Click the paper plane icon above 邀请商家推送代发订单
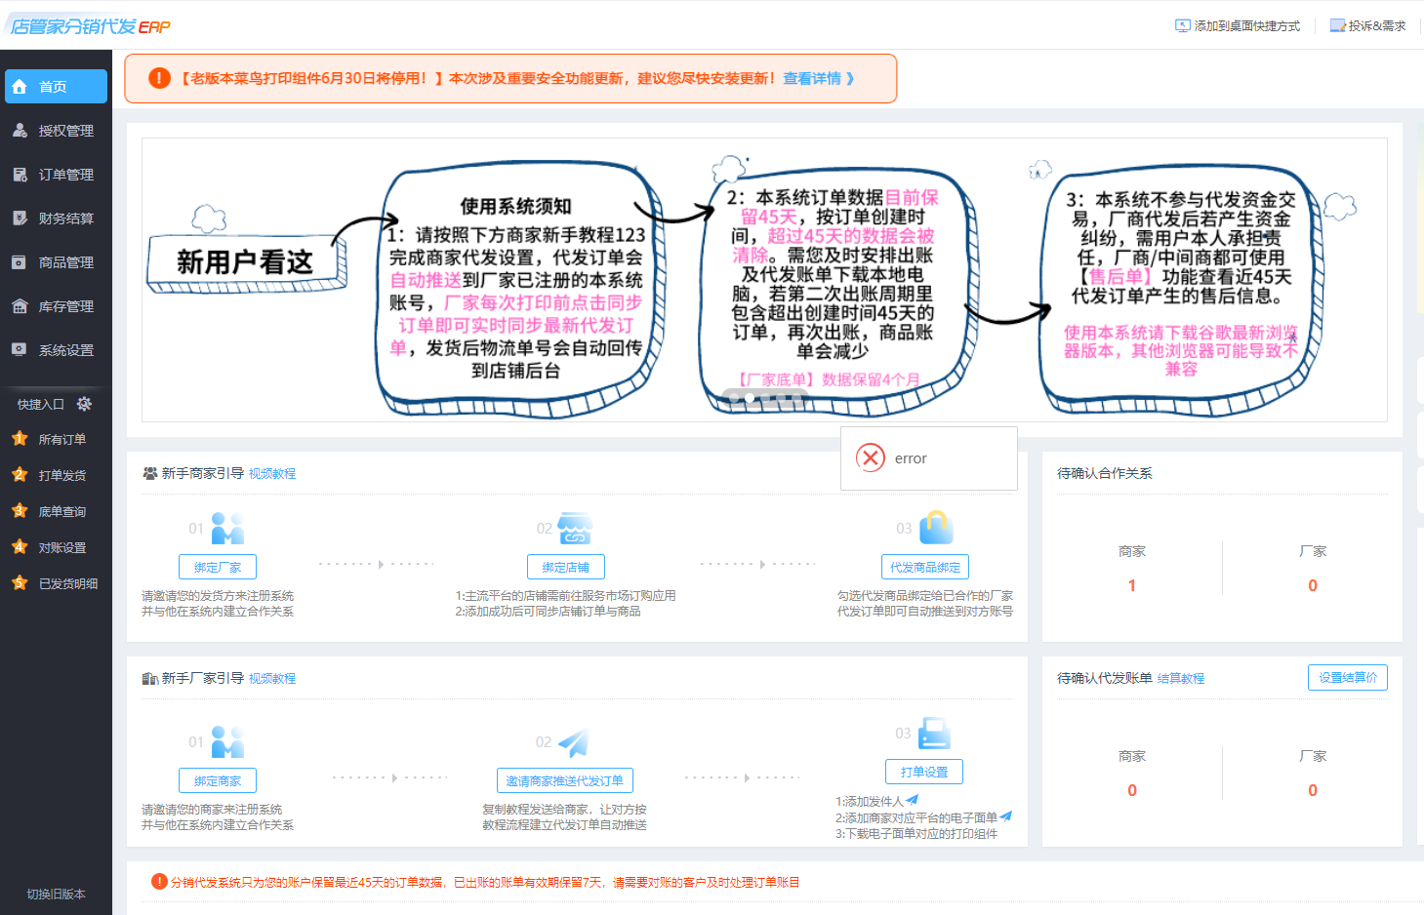Screen dimensions: 1424x915 [573, 743]
